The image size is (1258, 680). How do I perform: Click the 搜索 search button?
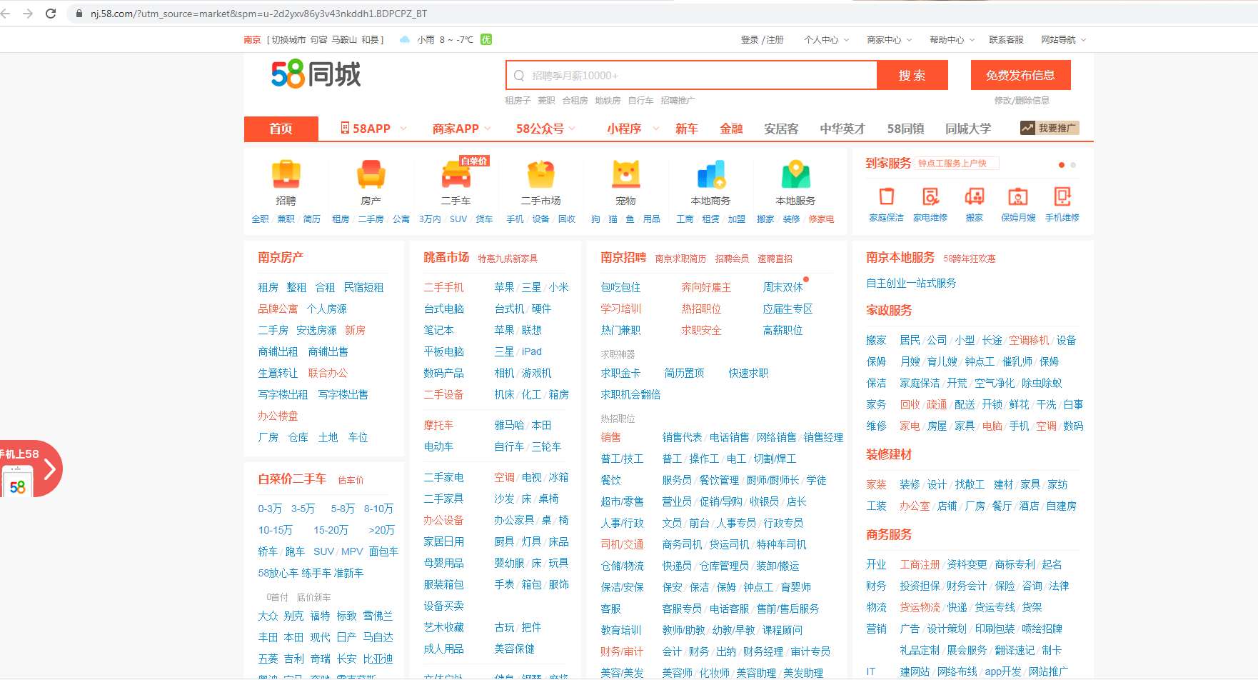point(912,75)
